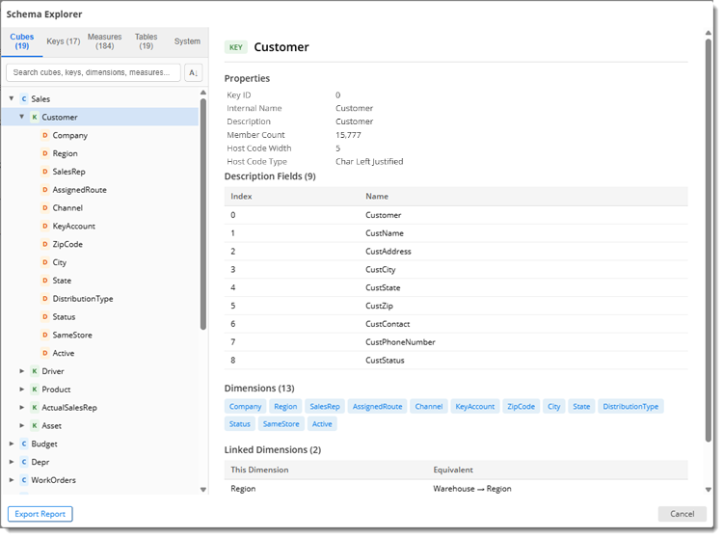Open the Measures (184) tab
This screenshot has width=723, height=538.
tap(105, 41)
